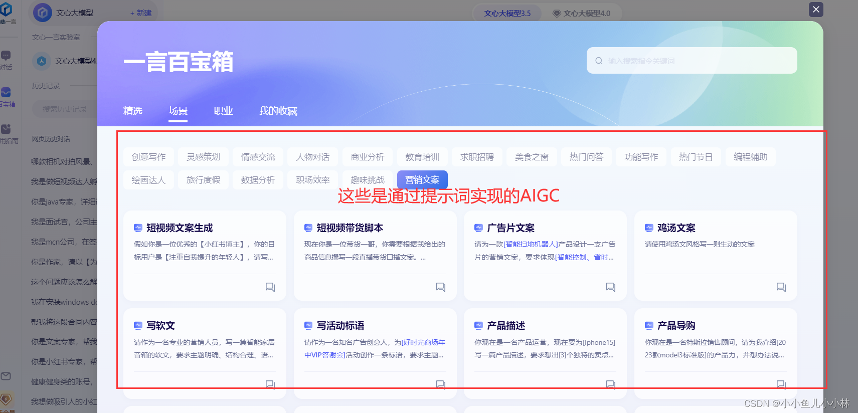Viewport: 858px width, 413px height.
Task: Click the 新建 button in the background sidebar
Action: (141, 13)
